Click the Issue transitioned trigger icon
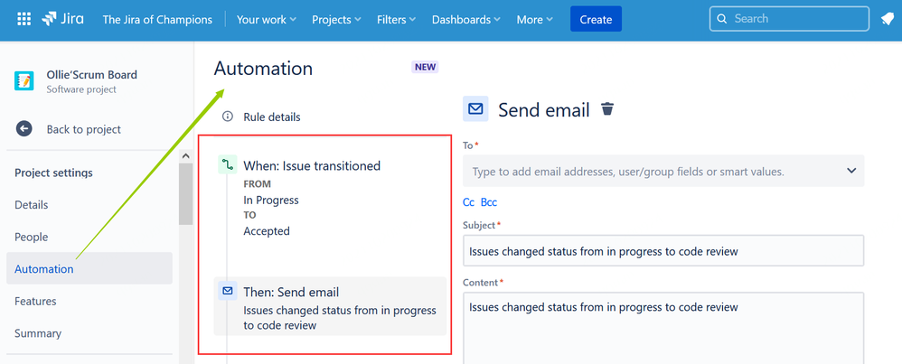This screenshot has width=902, height=364. coord(228,165)
